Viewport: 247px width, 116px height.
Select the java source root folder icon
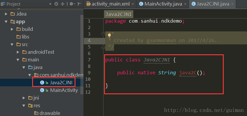coord(30,68)
